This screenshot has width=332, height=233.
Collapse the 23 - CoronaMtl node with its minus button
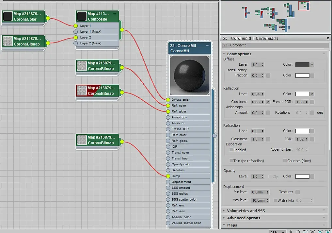pos(207,45)
